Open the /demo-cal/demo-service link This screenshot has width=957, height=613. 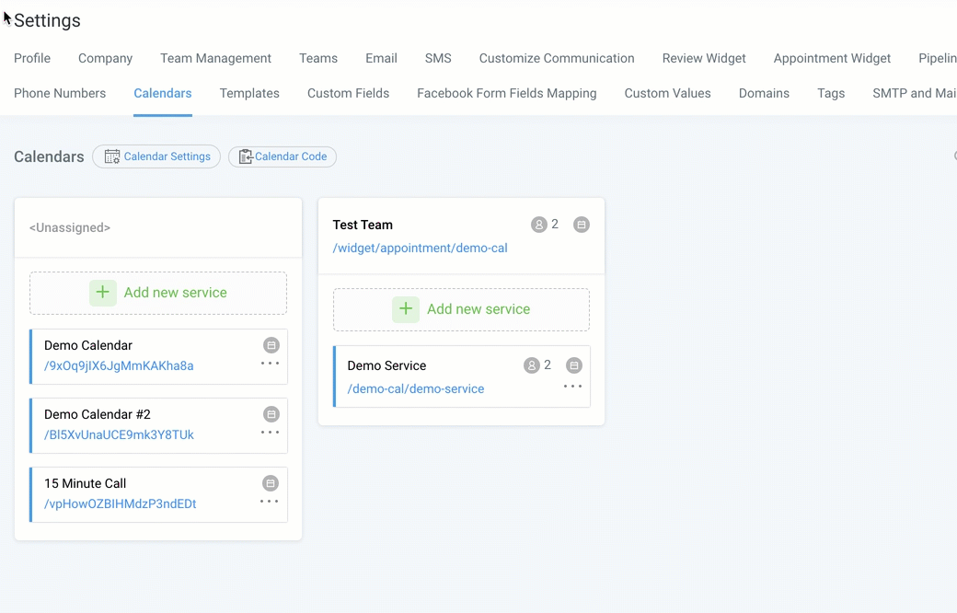[x=416, y=388]
